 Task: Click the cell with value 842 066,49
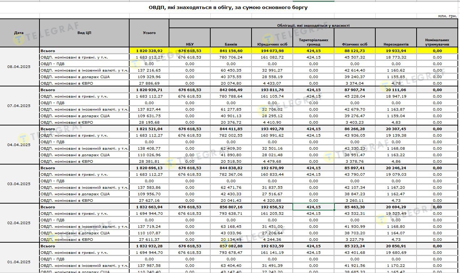(231, 90)
